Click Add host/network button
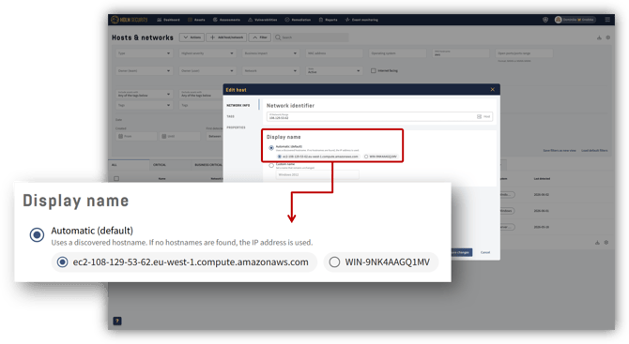The image size is (629, 344). click(x=226, y=37)
